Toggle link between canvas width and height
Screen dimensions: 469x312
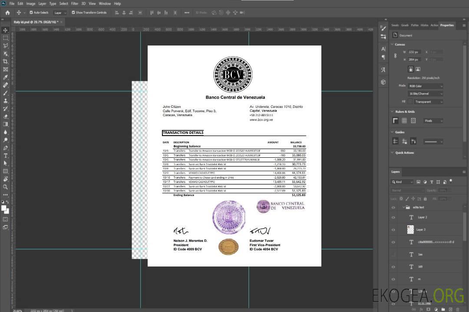pos(396,56)
